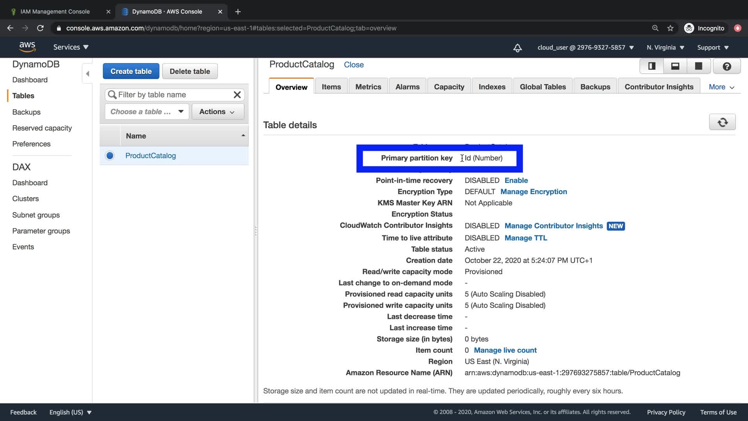Switch to split side panel layout icon
The image size is (748, 421).
point(651,66)
